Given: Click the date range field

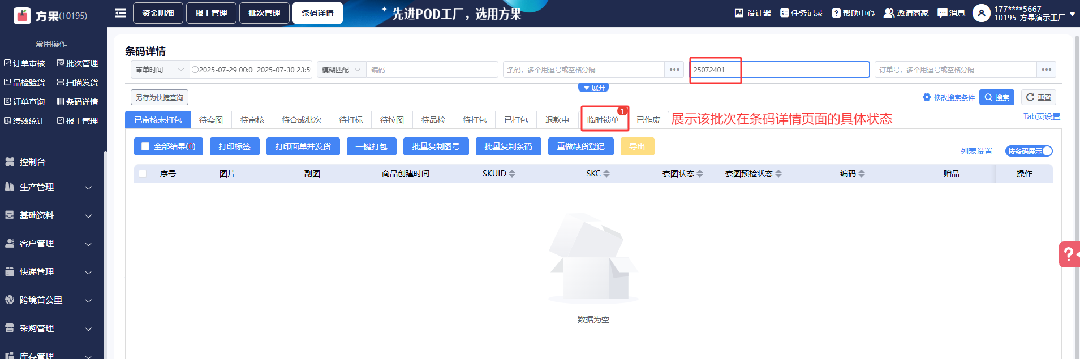Looking at the screenshot, I should [251, 70].
